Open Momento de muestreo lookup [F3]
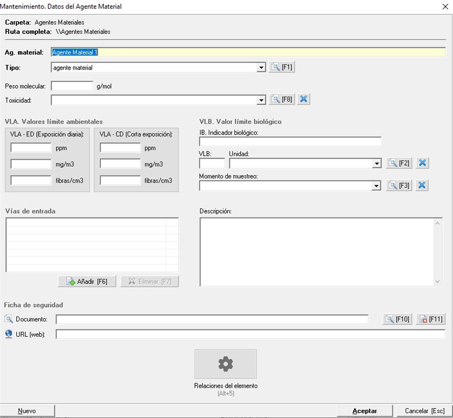Viewport: 453px width, 418px height. [x=399, y=186]
